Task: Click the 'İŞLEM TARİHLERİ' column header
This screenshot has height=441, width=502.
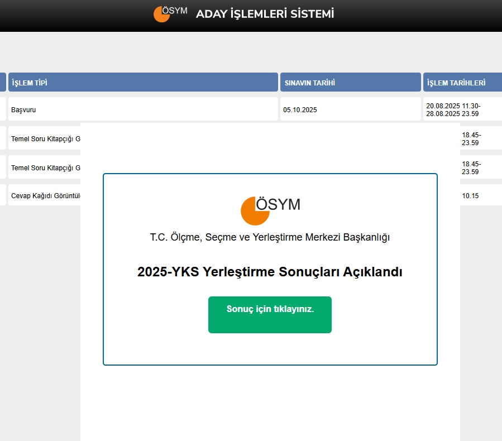Action: tap(462, 82)
